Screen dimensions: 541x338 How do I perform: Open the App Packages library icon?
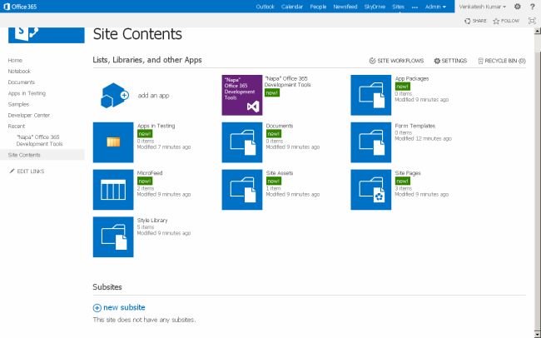click(x=370, y=95)
